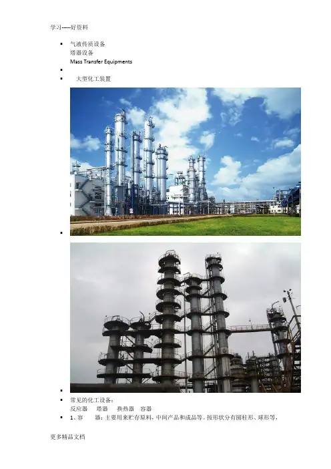Click 容器 at the end of the equipment list
This screenshot has width=331, height=469.
[x=146, y=409]
